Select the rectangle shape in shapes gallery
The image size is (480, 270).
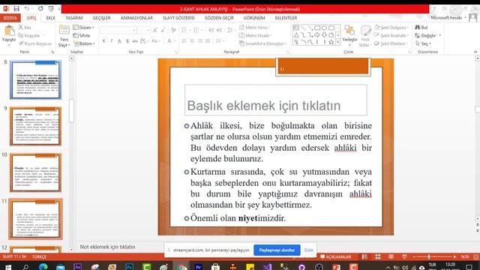click(317, 28)
